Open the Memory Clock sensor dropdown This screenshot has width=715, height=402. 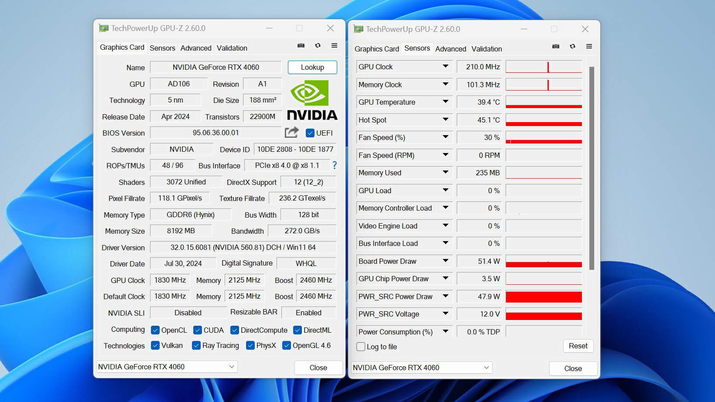(445, 84)
